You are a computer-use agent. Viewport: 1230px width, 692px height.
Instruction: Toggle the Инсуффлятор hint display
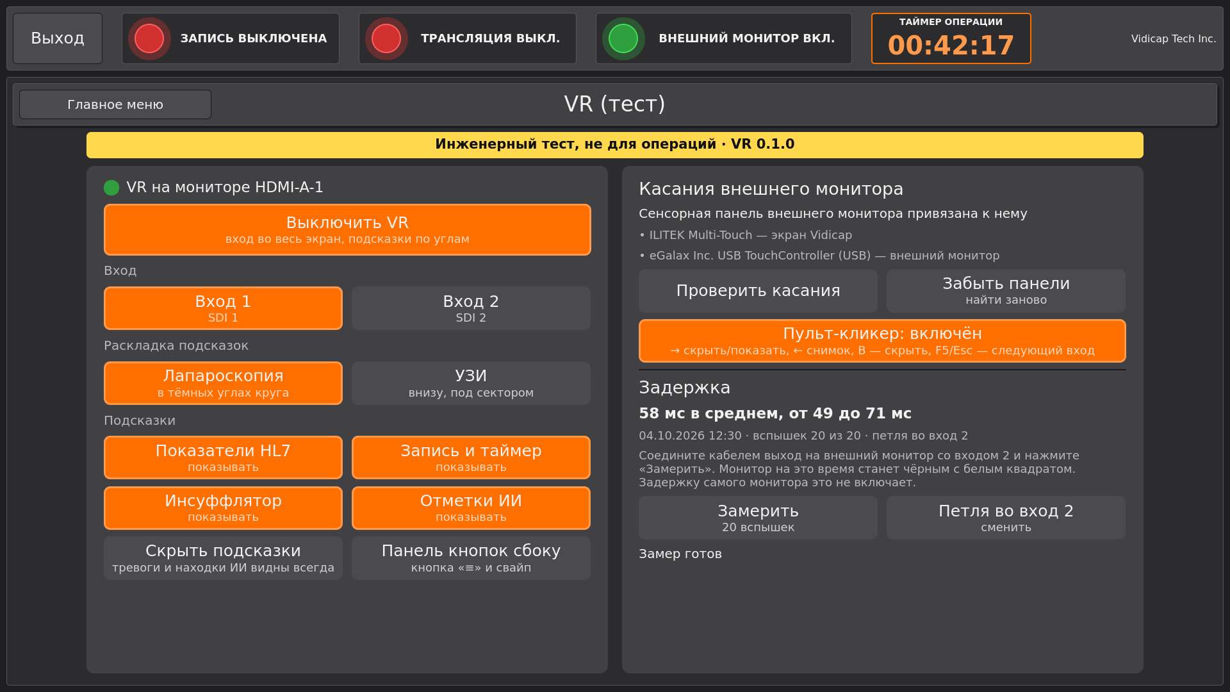point(223,508)
